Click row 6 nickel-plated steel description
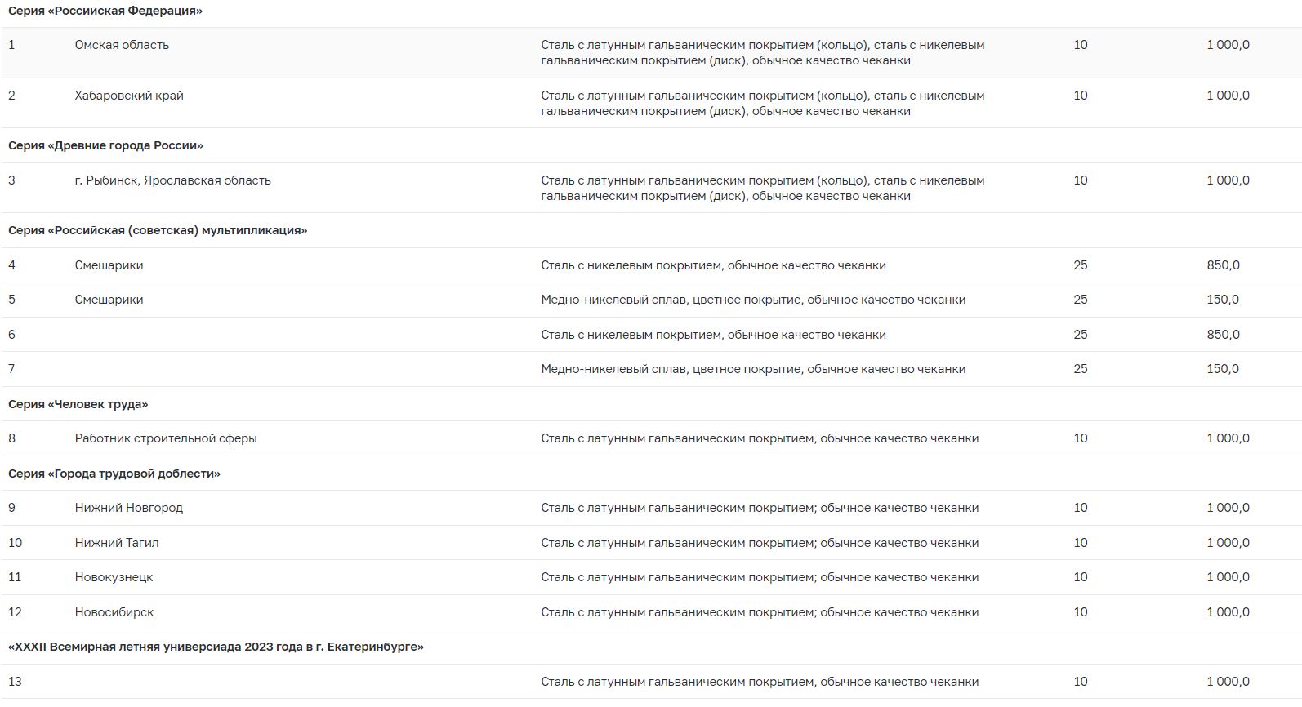 click(713, 335)
